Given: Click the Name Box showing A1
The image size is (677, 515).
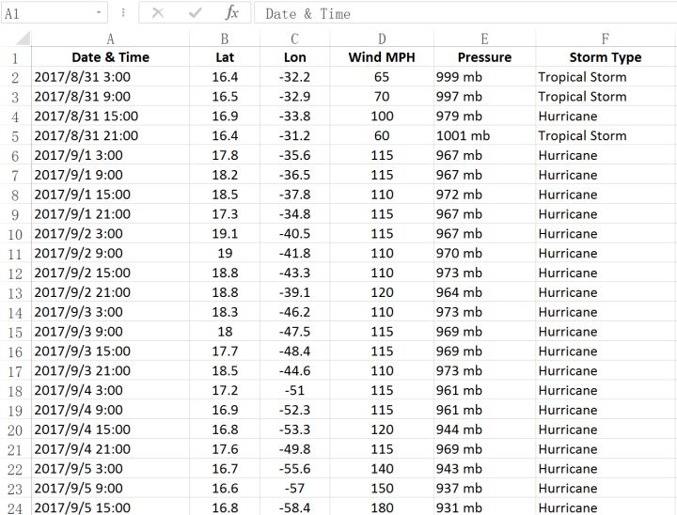Looking at the screenshot, I should click(x=55, y=13).
